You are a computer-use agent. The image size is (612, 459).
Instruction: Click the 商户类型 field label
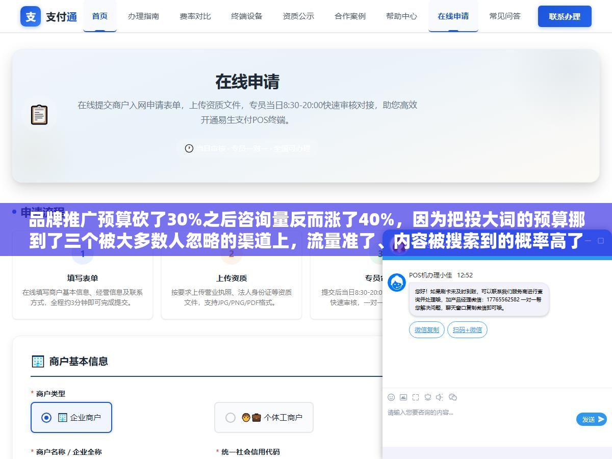pos(50,394)
